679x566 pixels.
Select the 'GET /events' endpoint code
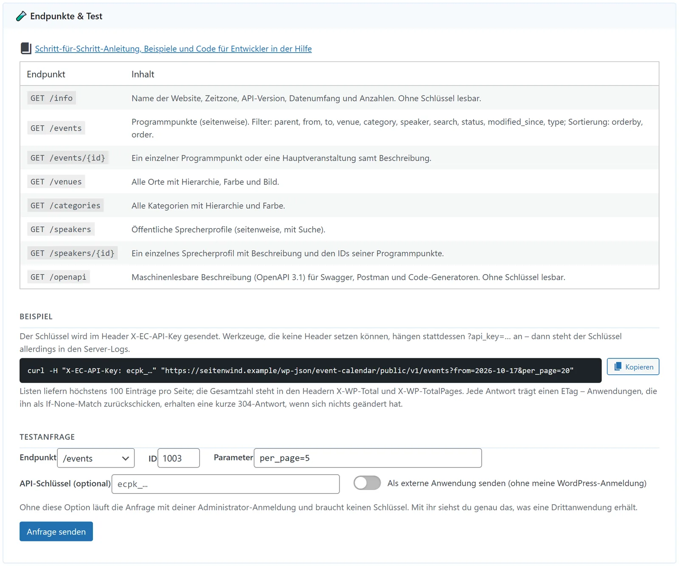point(56,128)
